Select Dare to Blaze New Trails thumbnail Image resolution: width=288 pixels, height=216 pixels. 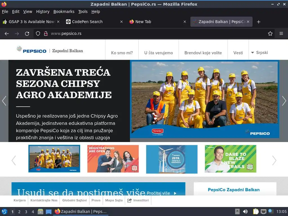(231, 159)
